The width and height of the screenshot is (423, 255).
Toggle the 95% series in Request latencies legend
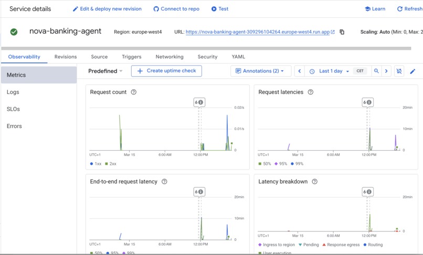click(x=281, y=164)
